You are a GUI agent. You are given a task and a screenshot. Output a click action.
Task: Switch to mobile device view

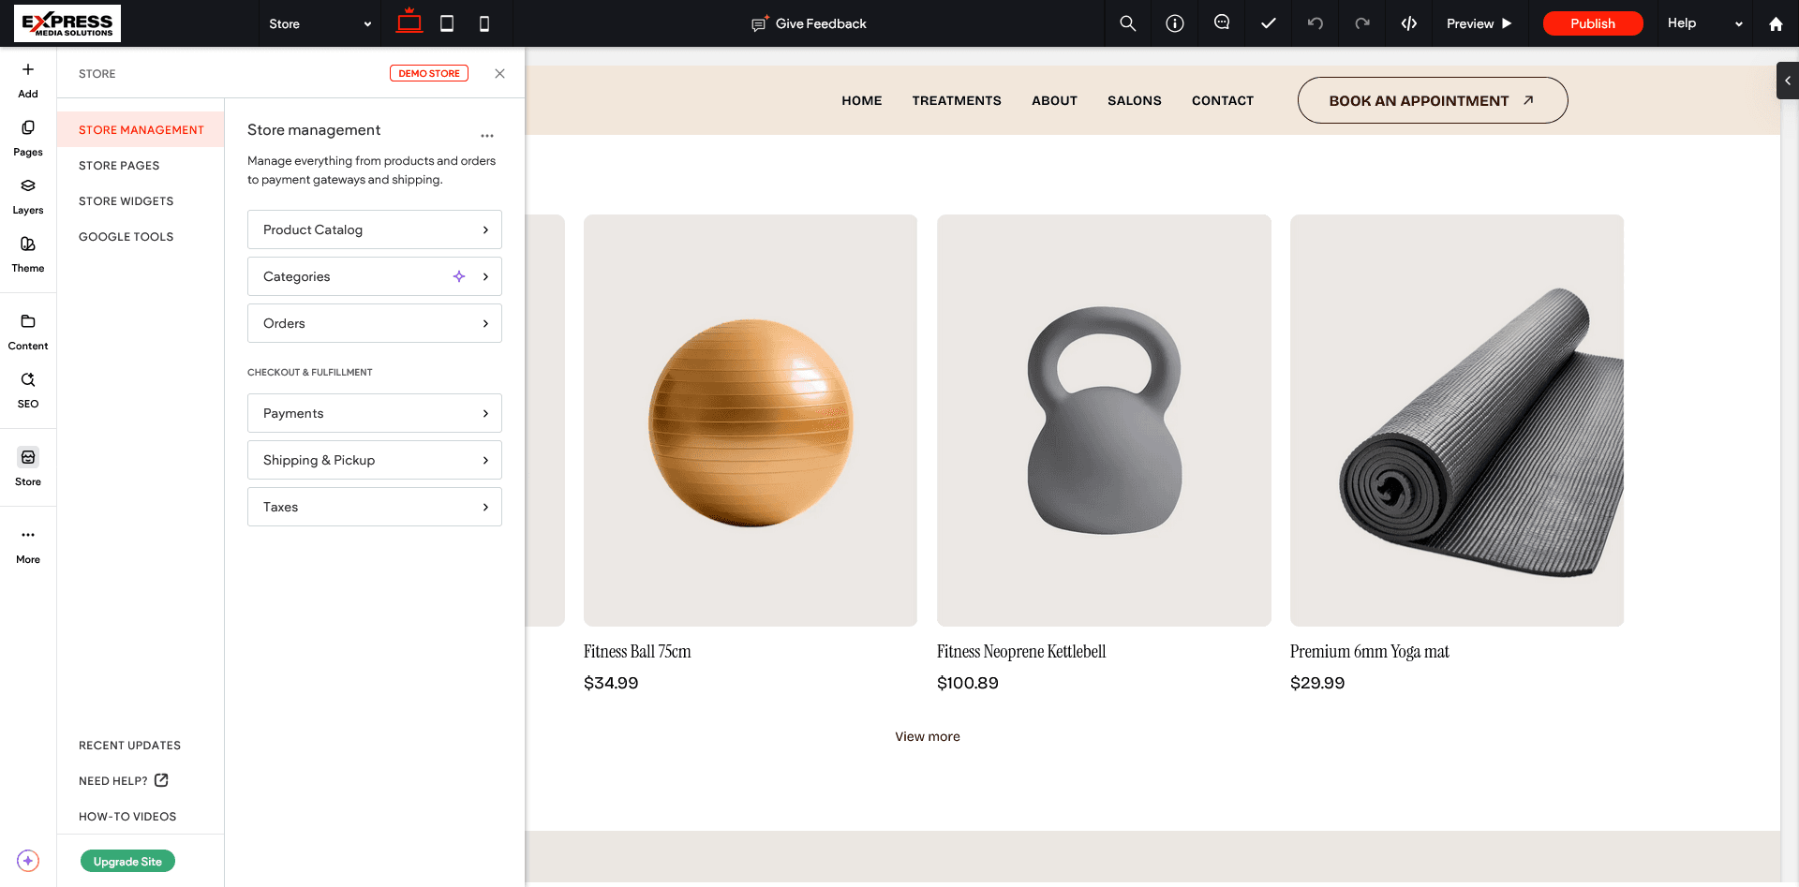(484, 23)
